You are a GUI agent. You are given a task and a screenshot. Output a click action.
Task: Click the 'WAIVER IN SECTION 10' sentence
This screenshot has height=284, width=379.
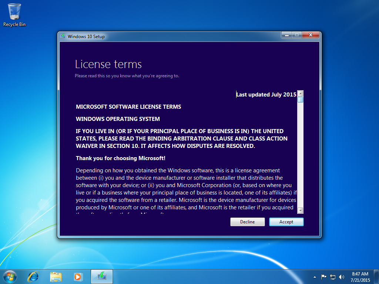[165, 146]
